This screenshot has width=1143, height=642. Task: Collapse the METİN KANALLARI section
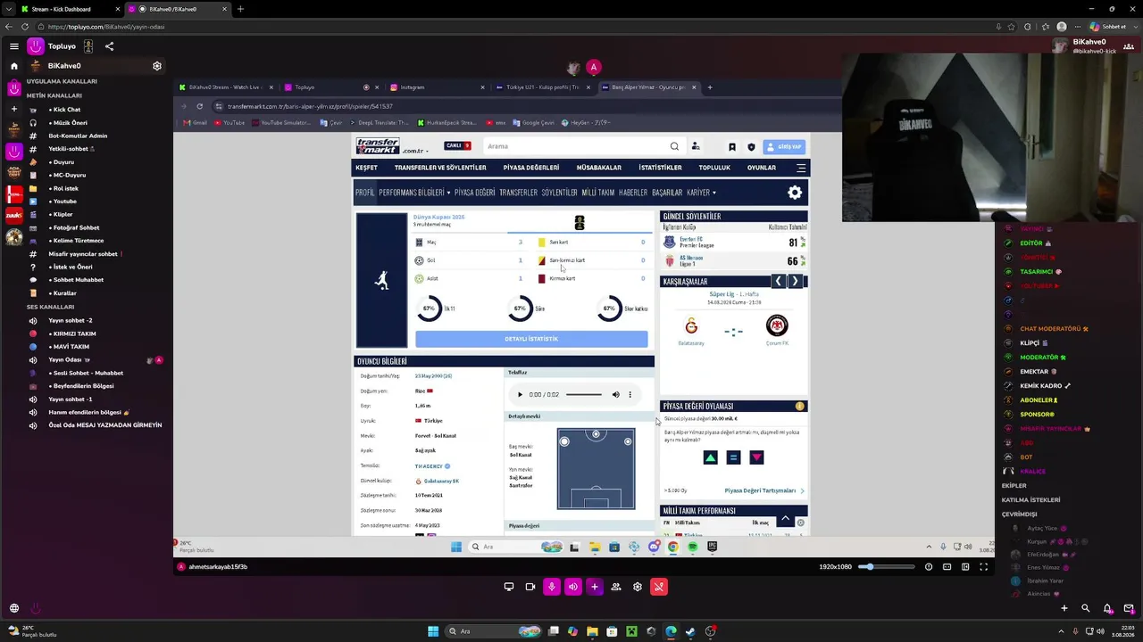54,95
